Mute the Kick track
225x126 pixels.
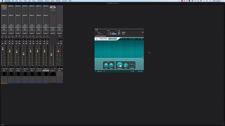(5, 43)
